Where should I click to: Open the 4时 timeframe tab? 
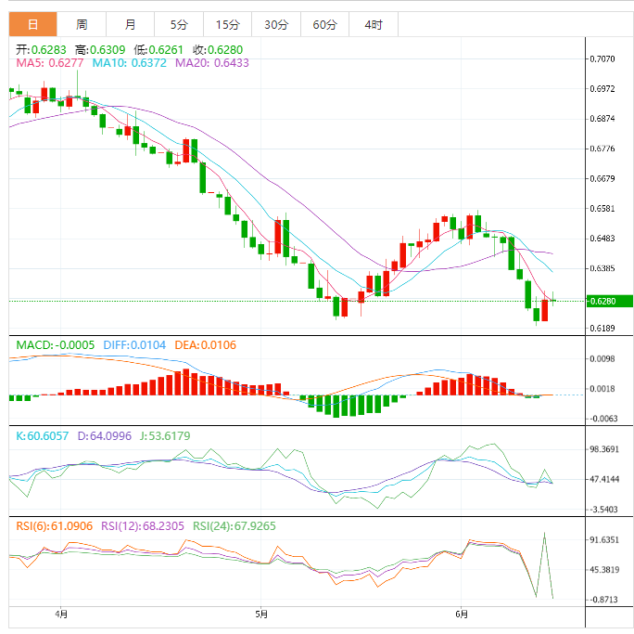[x=374, y=25]
